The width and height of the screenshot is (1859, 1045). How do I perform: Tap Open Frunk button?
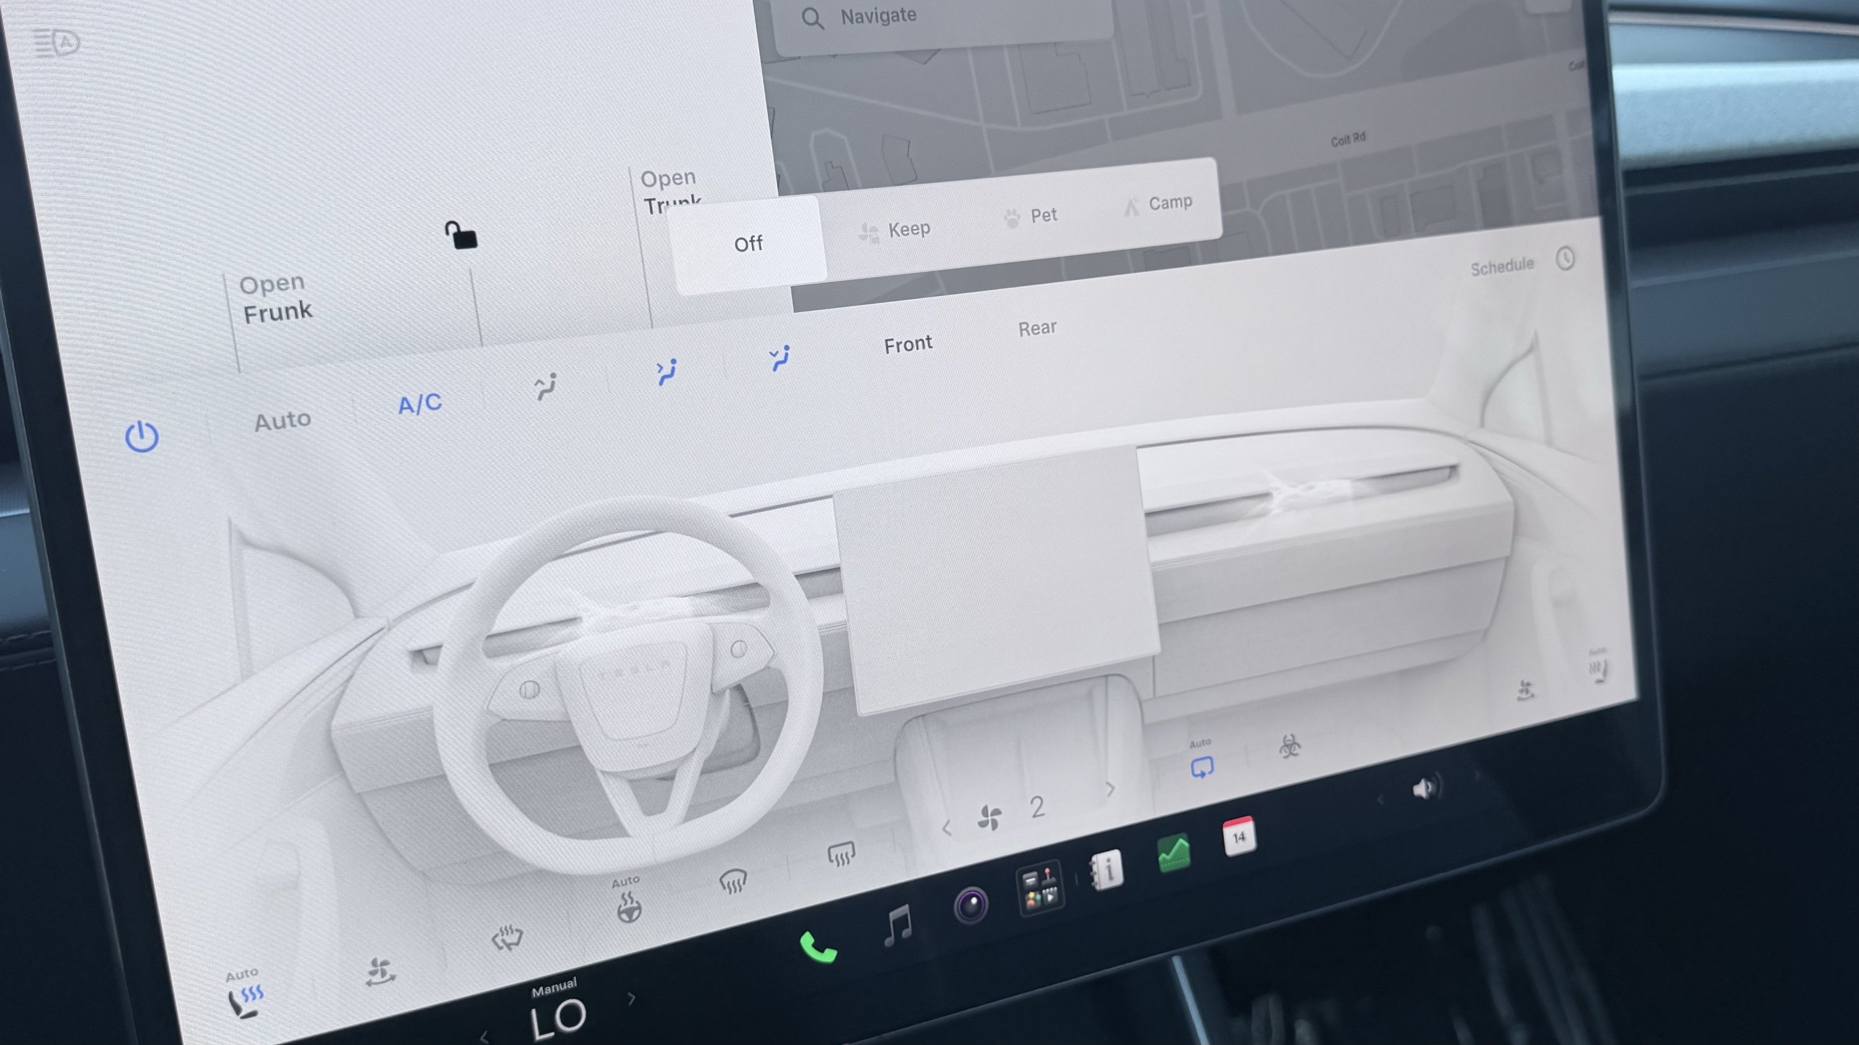pyautogui.click(x=276, y=299)
